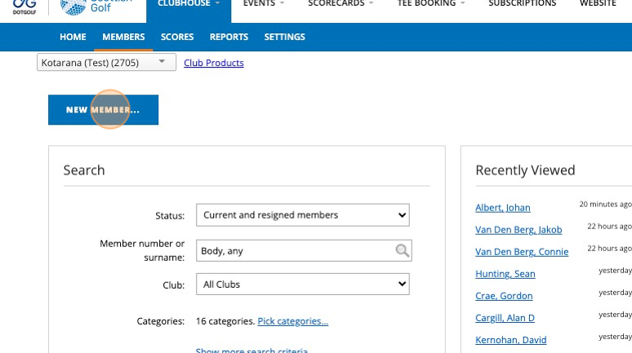Viewport: 632px width, 353px height.
Task: Open the Status dropdown
Action: pyautogui.click(x=302, y=215)
